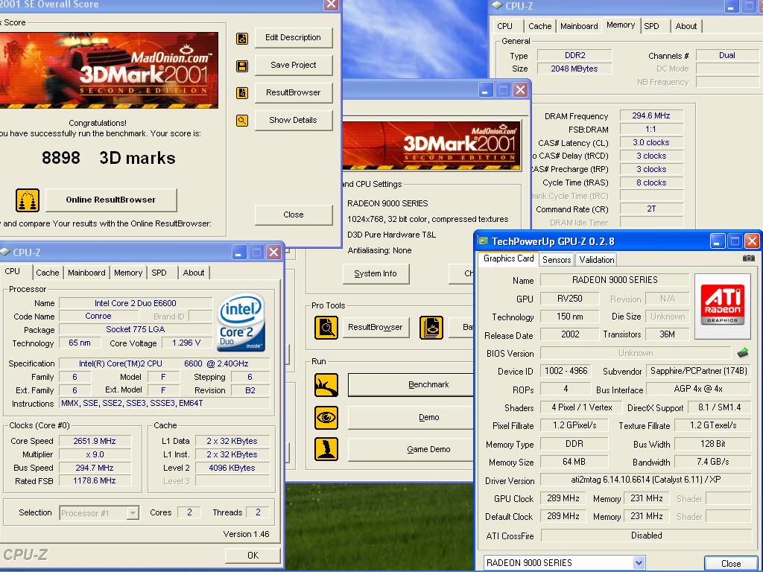Click the ATI Radeon logo in GPU-Z
This screenshot has height=572, width=763.
click(723, 306)
